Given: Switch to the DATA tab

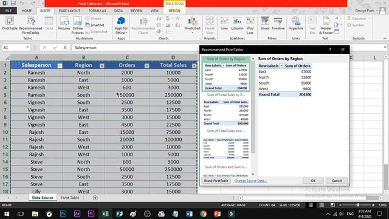Looking at the screenshot, I should (x=119, y=11).
